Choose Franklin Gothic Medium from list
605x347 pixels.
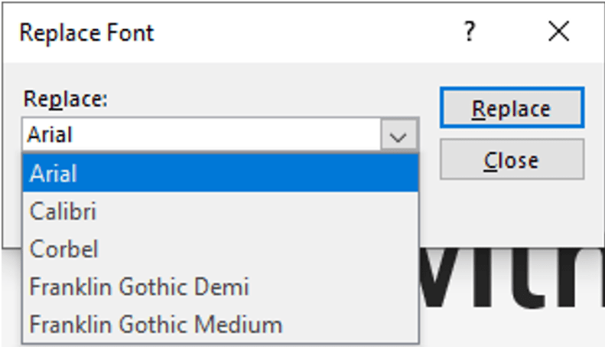(156, 324)
